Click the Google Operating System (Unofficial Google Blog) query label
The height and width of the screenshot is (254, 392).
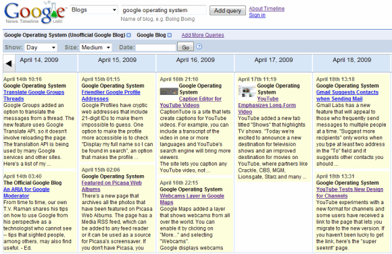[x=65, y=35]
